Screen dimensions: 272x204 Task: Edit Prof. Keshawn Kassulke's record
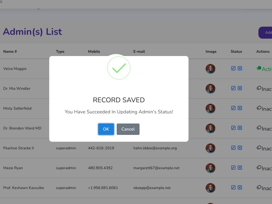tap(233, 187)
